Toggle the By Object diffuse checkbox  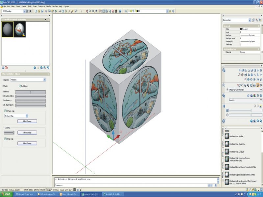tap(20, 86)
